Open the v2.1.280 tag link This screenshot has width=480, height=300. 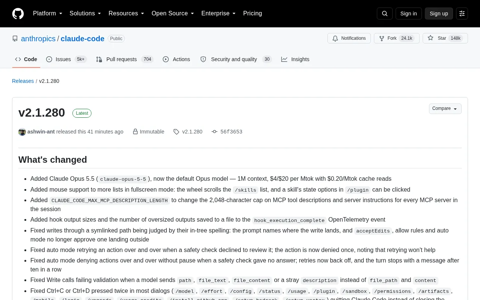pyautogui.click(x=192, y=132)
